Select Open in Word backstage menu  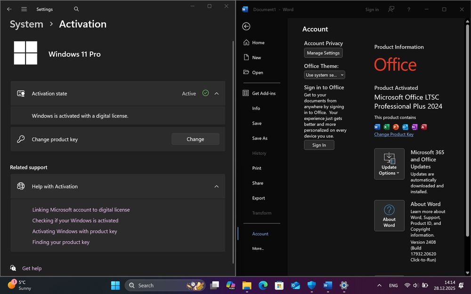(x=258, y=72)
